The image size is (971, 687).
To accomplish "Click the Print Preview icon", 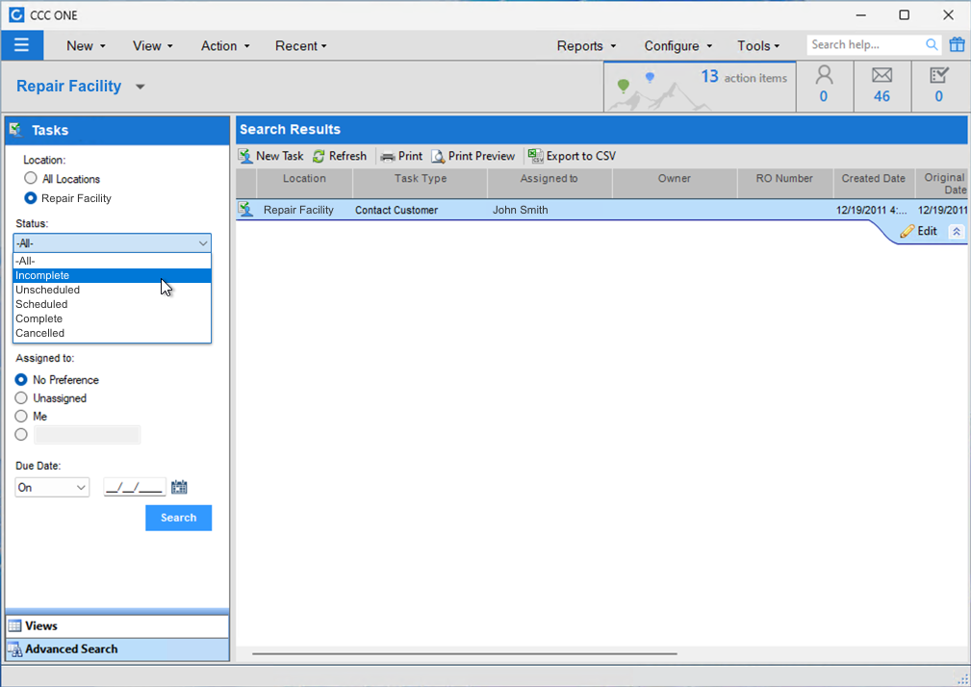I will pyautogui.click(x=438, y=156).
